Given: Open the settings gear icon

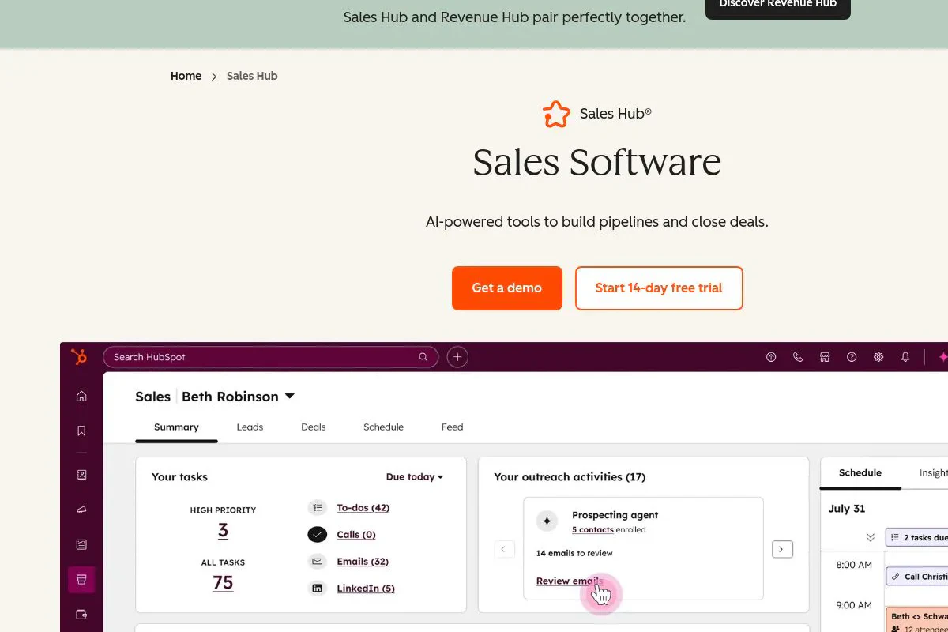Looking at the screenshot, I should click(x=878, y=357).
